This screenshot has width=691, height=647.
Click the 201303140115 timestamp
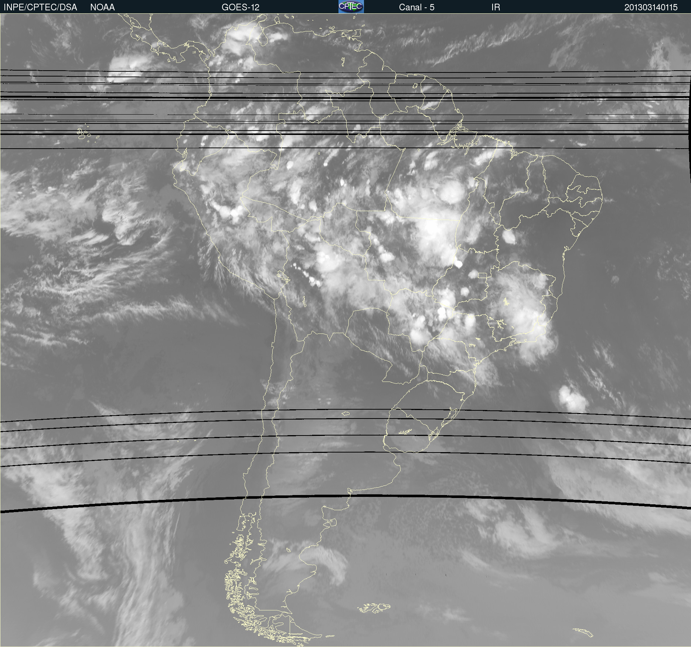[651, 7]
